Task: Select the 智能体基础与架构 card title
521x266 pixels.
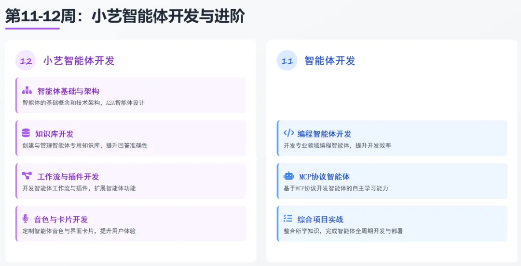Action: point(68,91)
